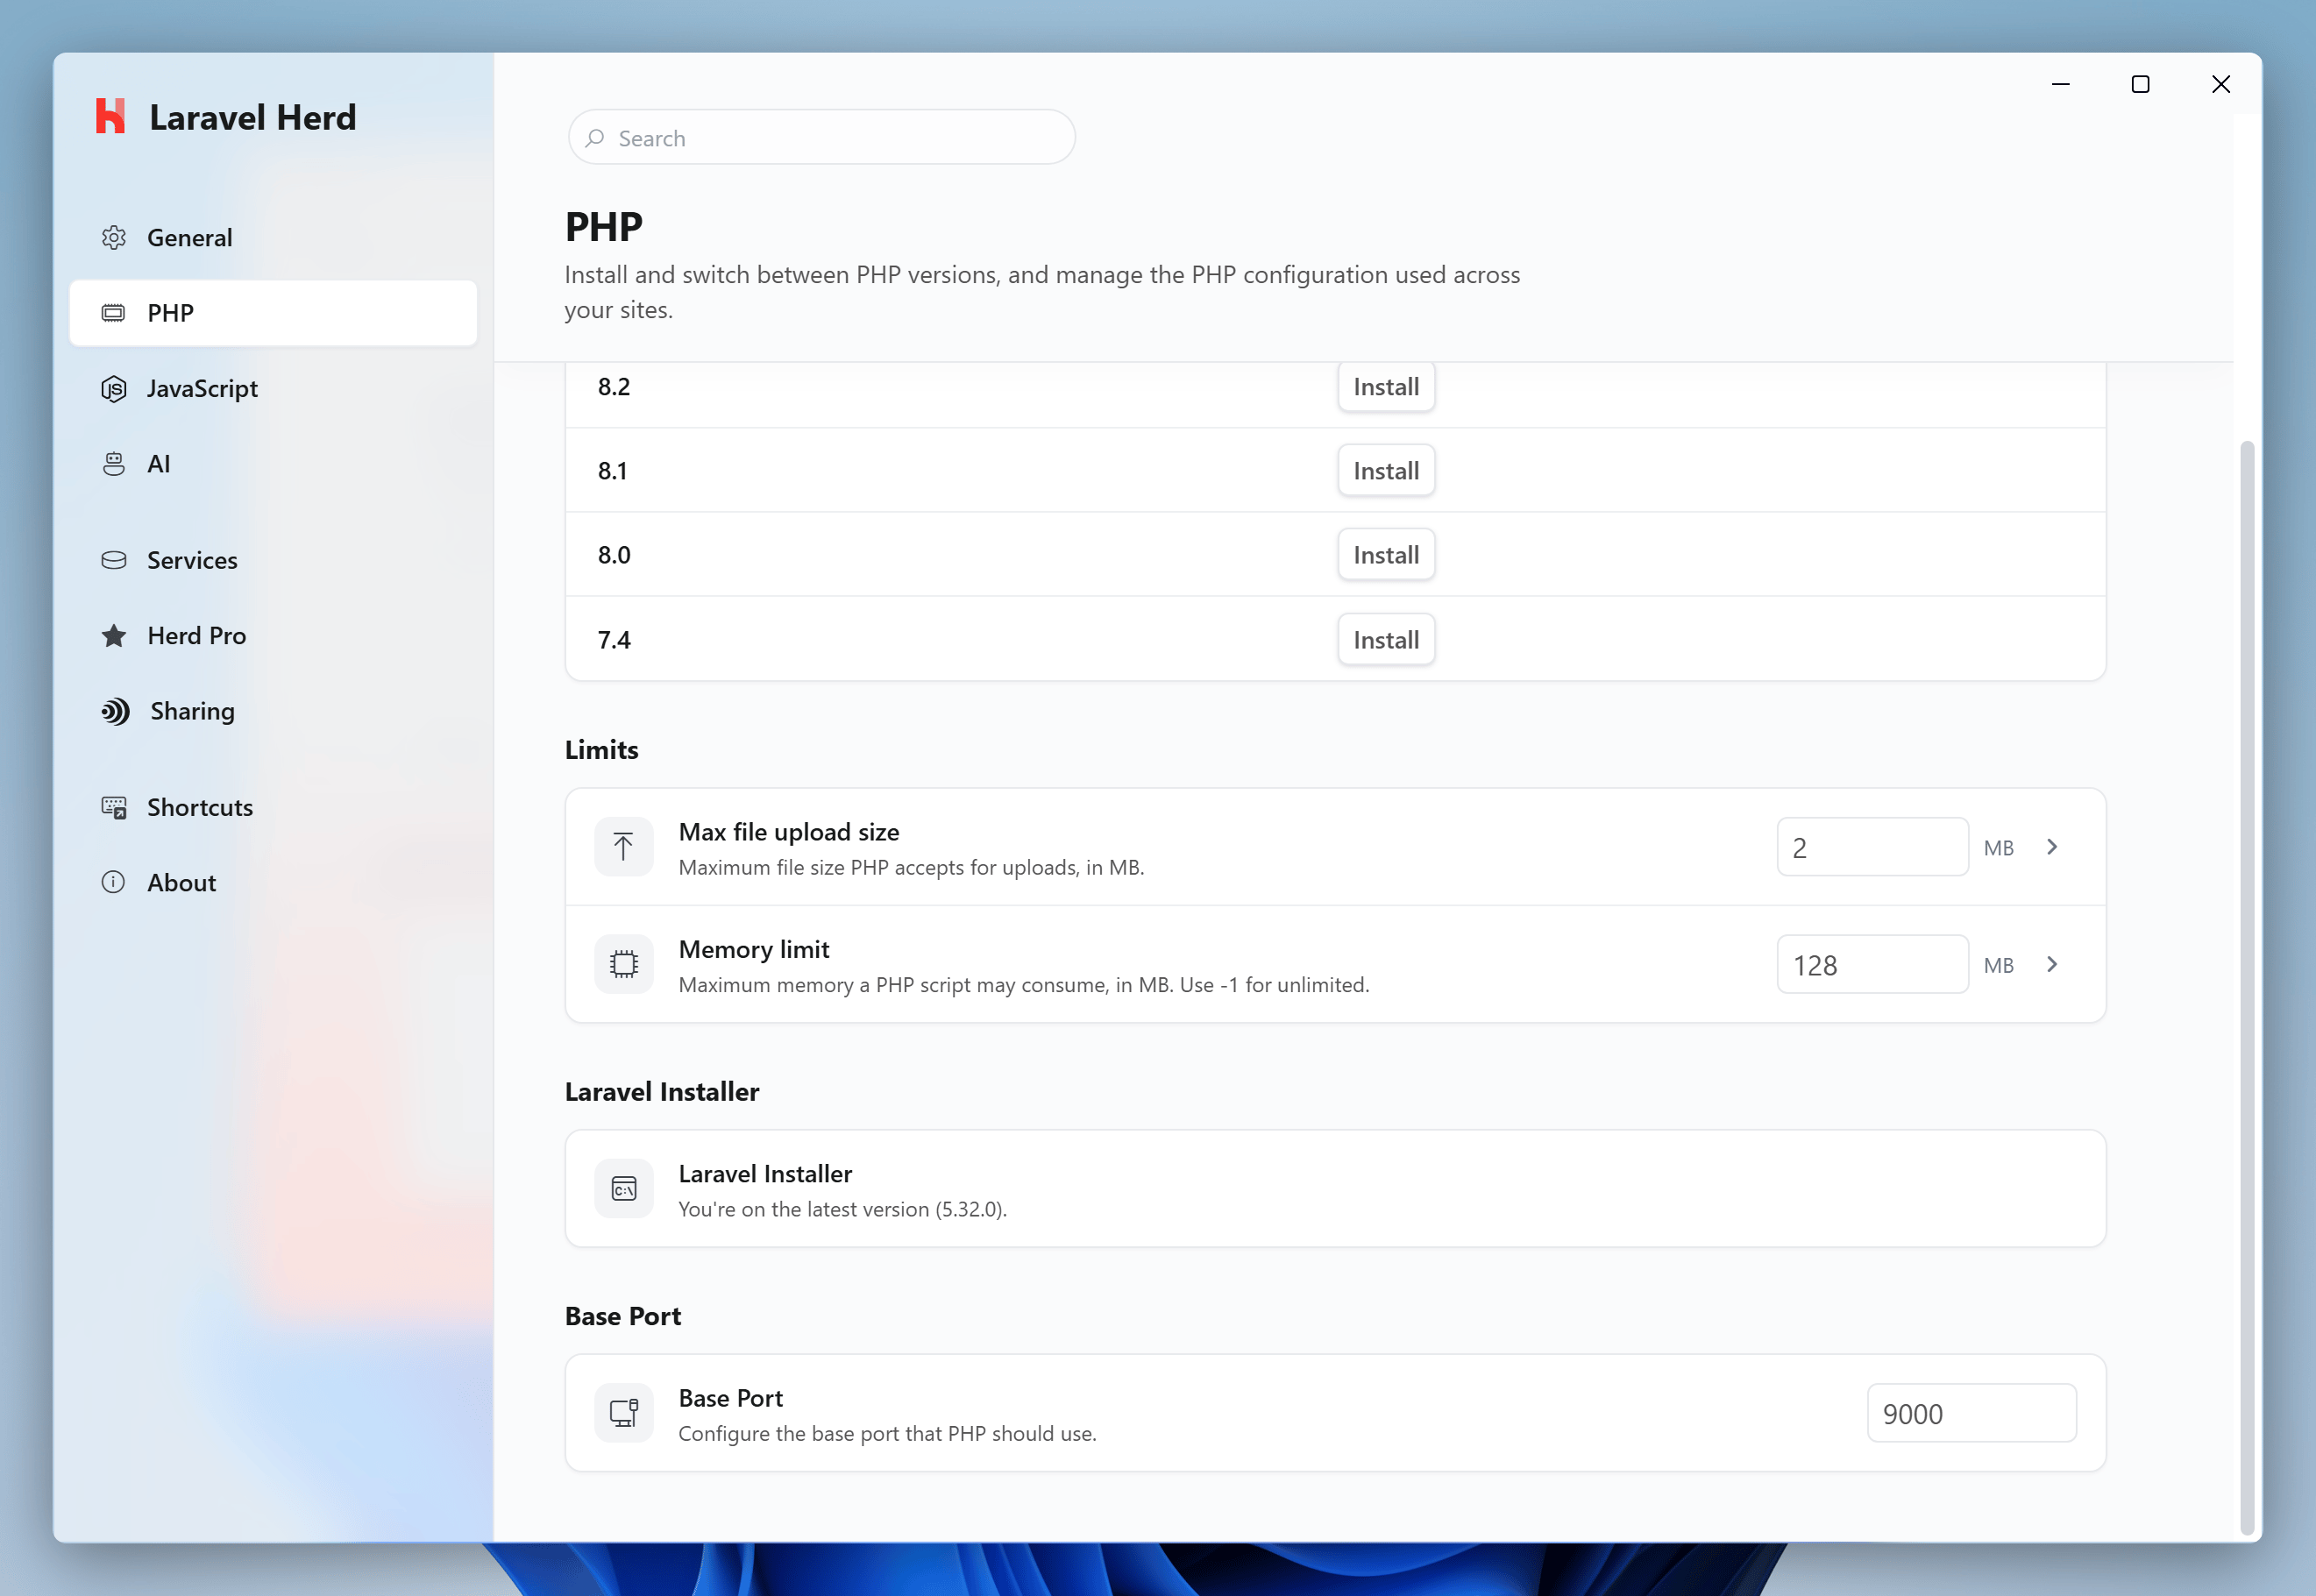Open the Shortcuts section
Viewport: 2316px width, 1596px height.
pos(273,807)
